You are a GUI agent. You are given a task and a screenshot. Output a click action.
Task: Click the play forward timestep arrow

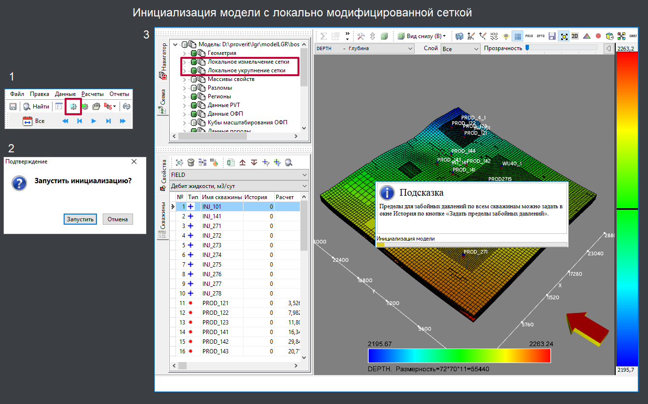94,121
